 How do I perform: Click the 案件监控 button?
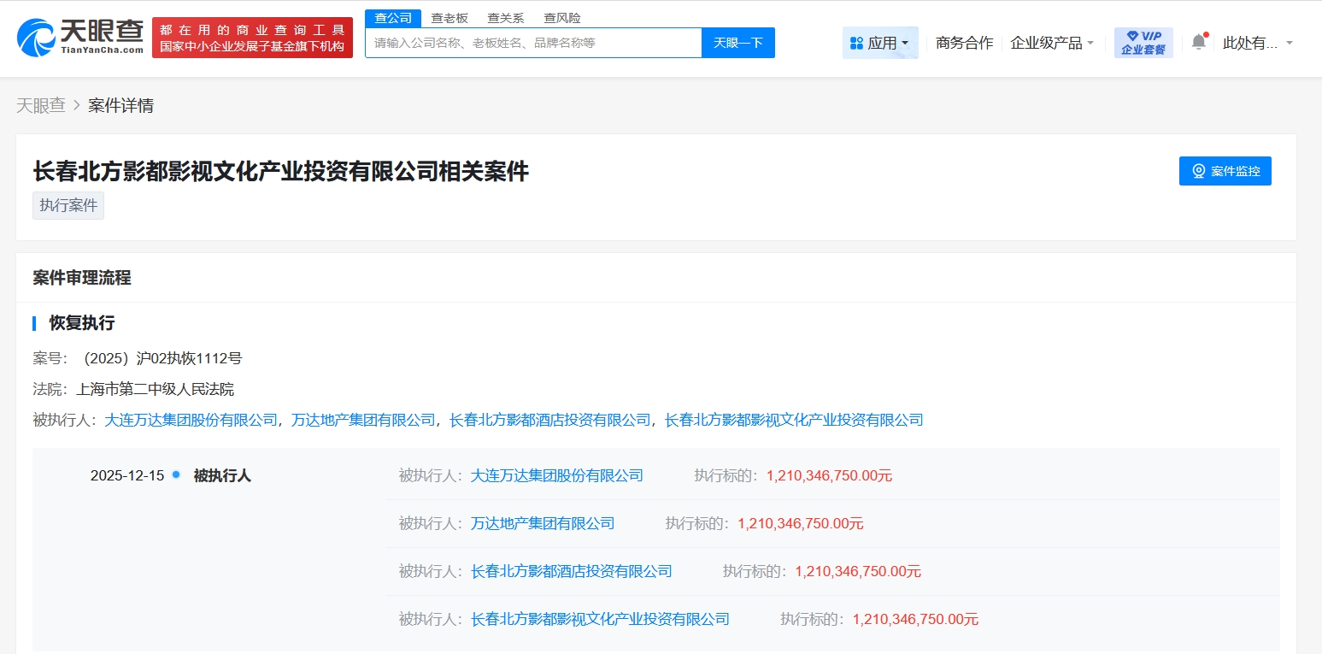pyautogui.click(x=1225, y=171)
